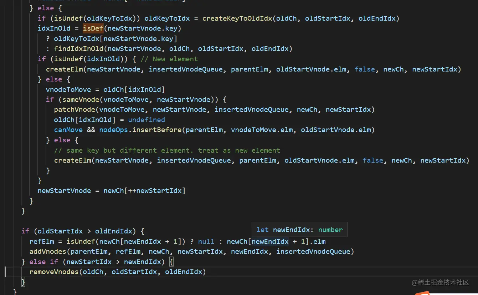Click 'oldKeyToIdx[newStartVnode.key]' after the question mark

click(115, 38)
